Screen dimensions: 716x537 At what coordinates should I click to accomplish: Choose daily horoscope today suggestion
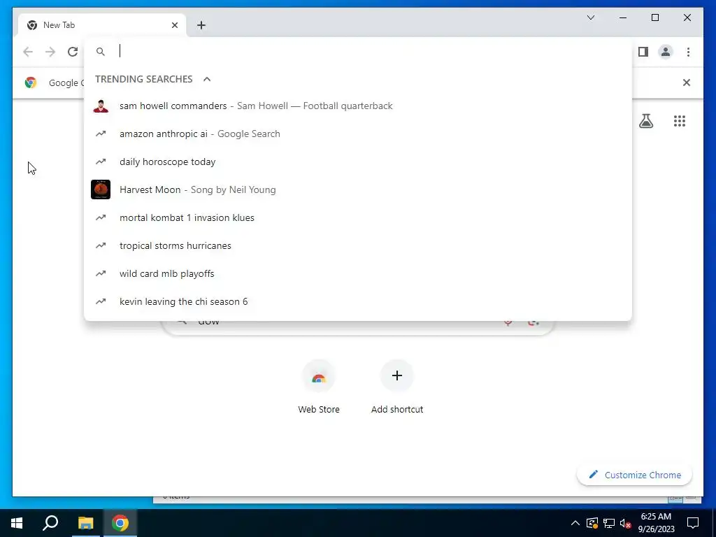(358, 162)
